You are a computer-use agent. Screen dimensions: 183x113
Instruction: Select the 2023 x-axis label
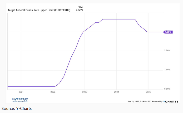coord(85,92)
